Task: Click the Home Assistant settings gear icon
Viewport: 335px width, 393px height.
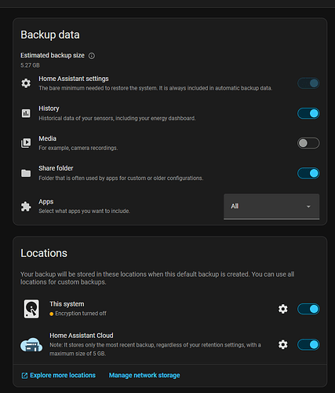Action: 26,83
